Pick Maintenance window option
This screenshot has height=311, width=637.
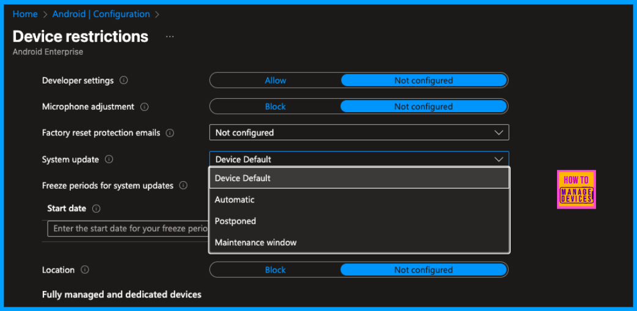click(x=359, y=243)
